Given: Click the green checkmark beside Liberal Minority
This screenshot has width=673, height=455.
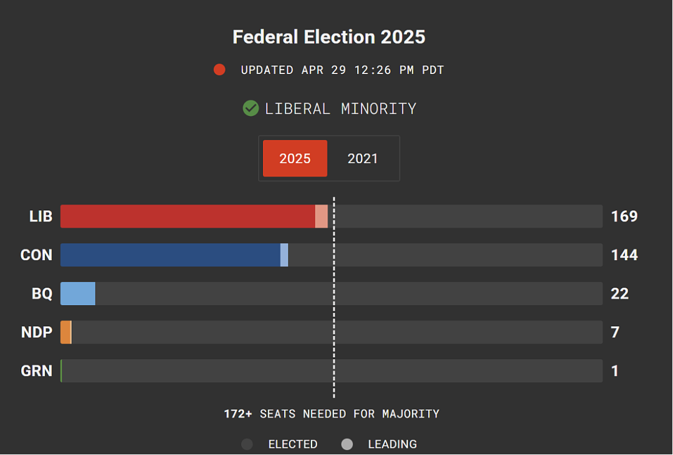Looking at the screenshot, I should click(251, 108).
